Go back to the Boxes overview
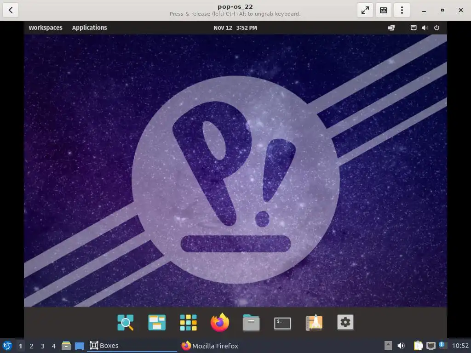This screenshot has height=353, width=471. (11, 10)
